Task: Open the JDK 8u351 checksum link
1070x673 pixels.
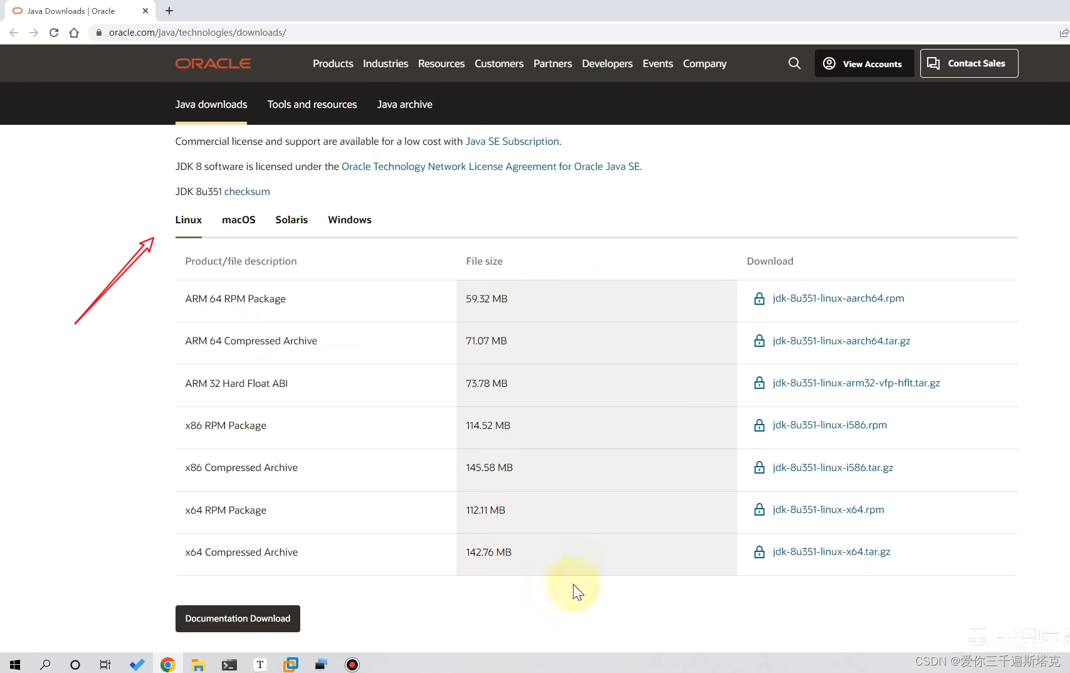Action: (247, 191)
